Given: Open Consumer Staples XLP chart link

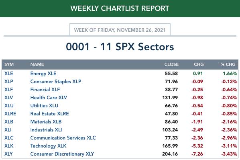Looking at the screenshot, I should pos(56,82).
